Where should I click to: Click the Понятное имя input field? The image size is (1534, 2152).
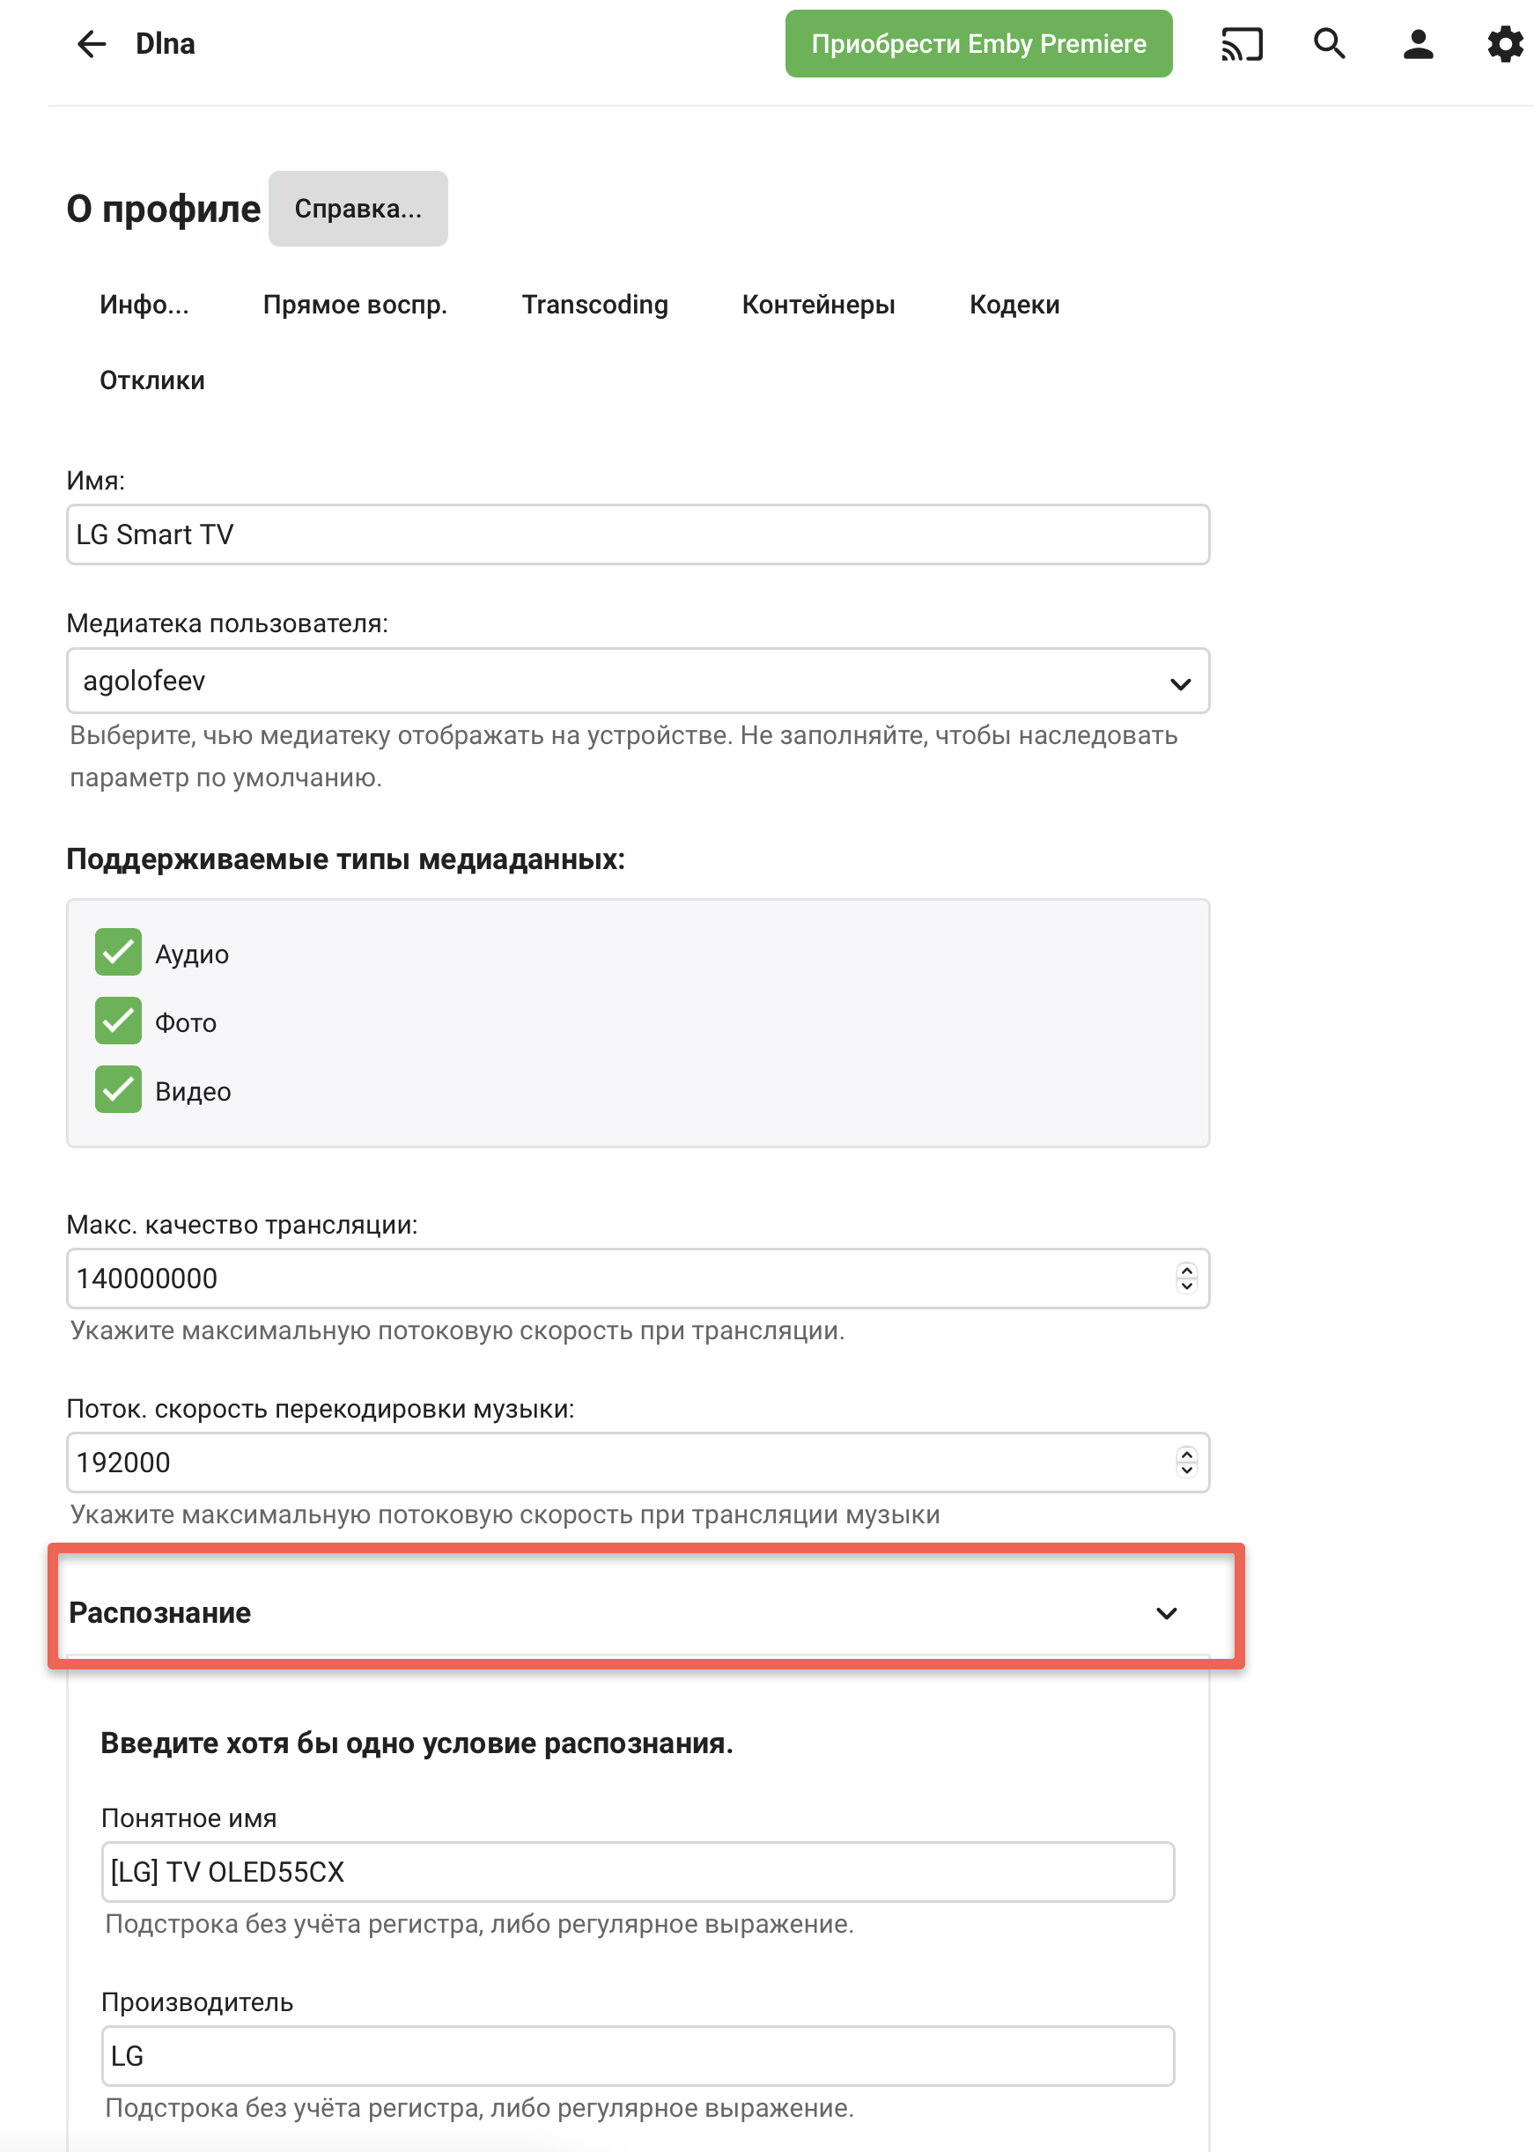[638, 1871]
